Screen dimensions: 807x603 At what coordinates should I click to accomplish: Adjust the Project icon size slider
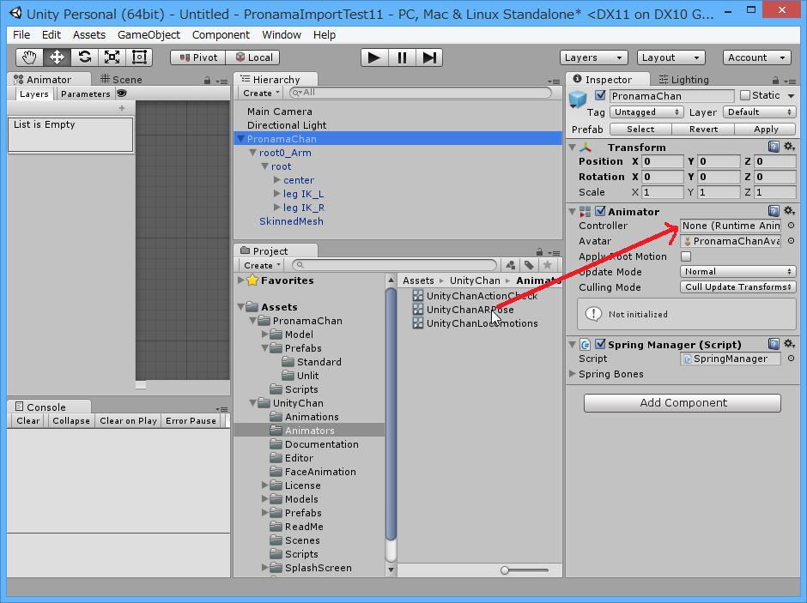[x=506, y=570]
